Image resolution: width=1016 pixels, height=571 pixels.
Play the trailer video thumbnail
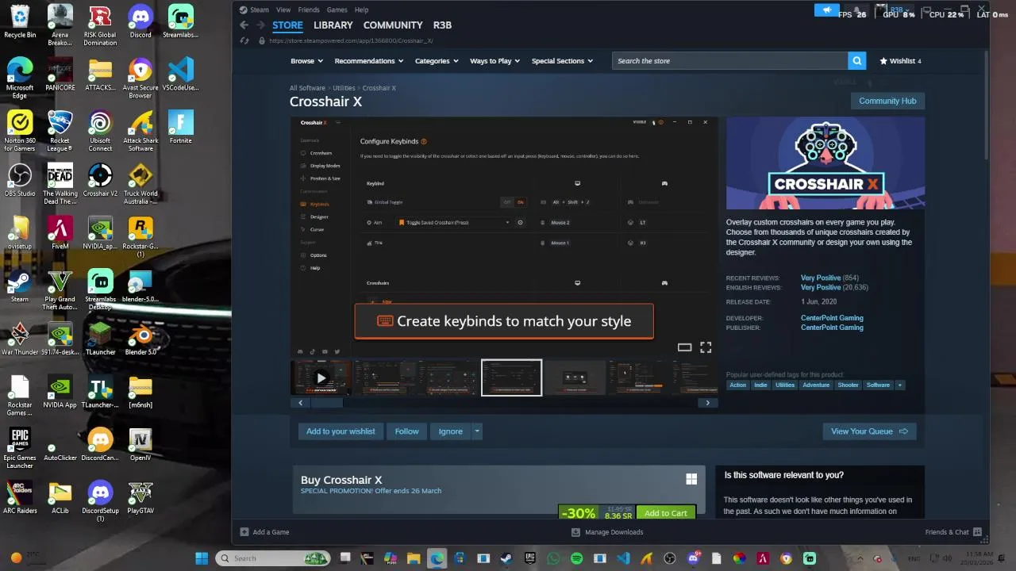321,377
